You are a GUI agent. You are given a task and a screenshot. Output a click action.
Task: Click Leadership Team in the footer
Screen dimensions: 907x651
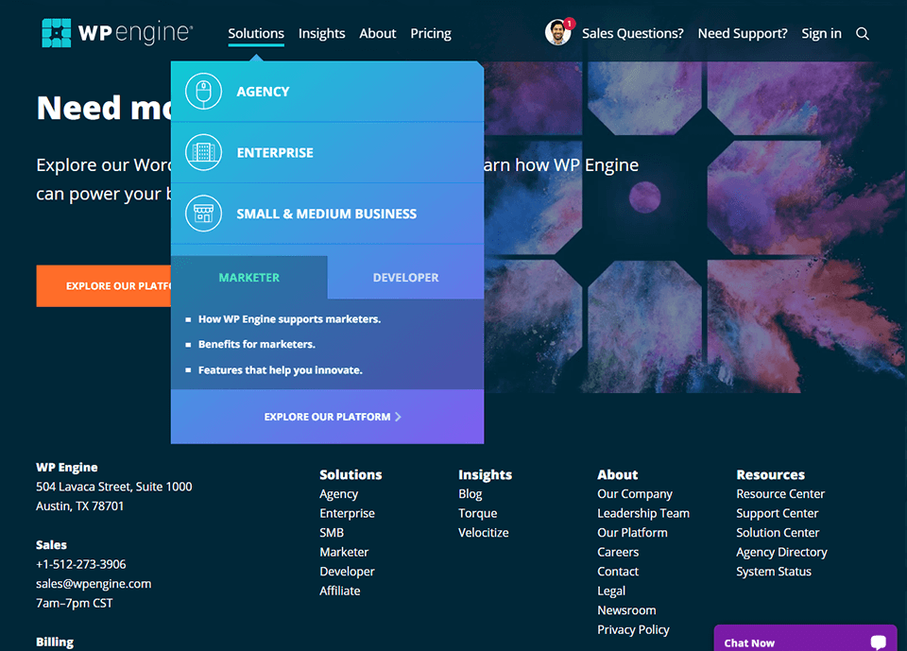[x=643, y=513]
